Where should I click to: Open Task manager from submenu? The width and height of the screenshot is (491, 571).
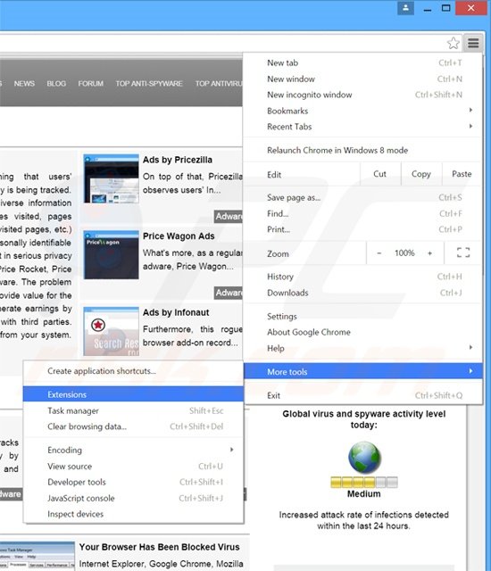(133, 410)
